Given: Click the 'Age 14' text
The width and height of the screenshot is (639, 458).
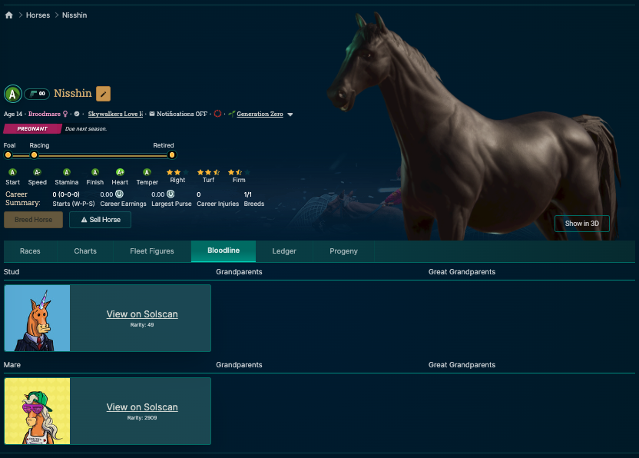Looking at the screenshot, I should [x=13, y=114].
